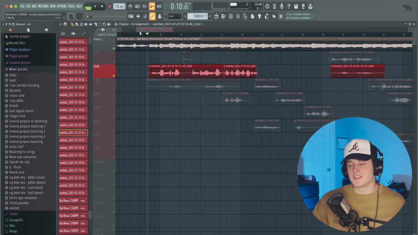Expand the Recent files folder
Image resolution: width=418 pixels, height=235 pixels.
17,43
